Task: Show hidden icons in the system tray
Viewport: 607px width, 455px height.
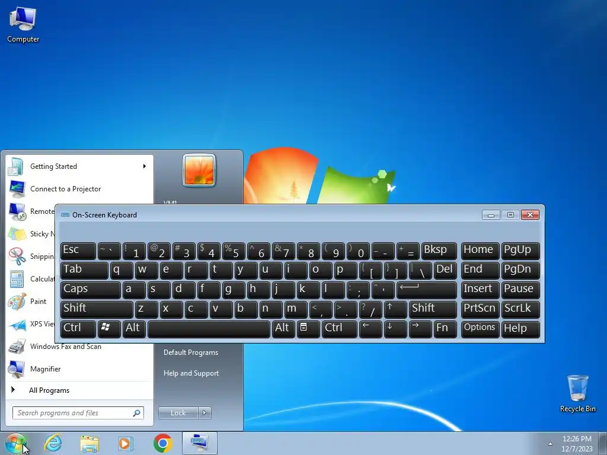Action: (x=550, y=444)
